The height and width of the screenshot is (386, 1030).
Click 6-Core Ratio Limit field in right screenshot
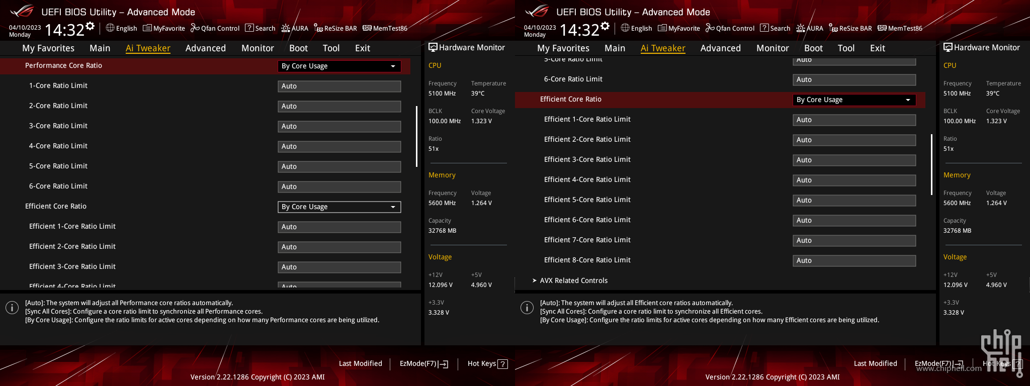pyautogui.click(x=854, y=80)
